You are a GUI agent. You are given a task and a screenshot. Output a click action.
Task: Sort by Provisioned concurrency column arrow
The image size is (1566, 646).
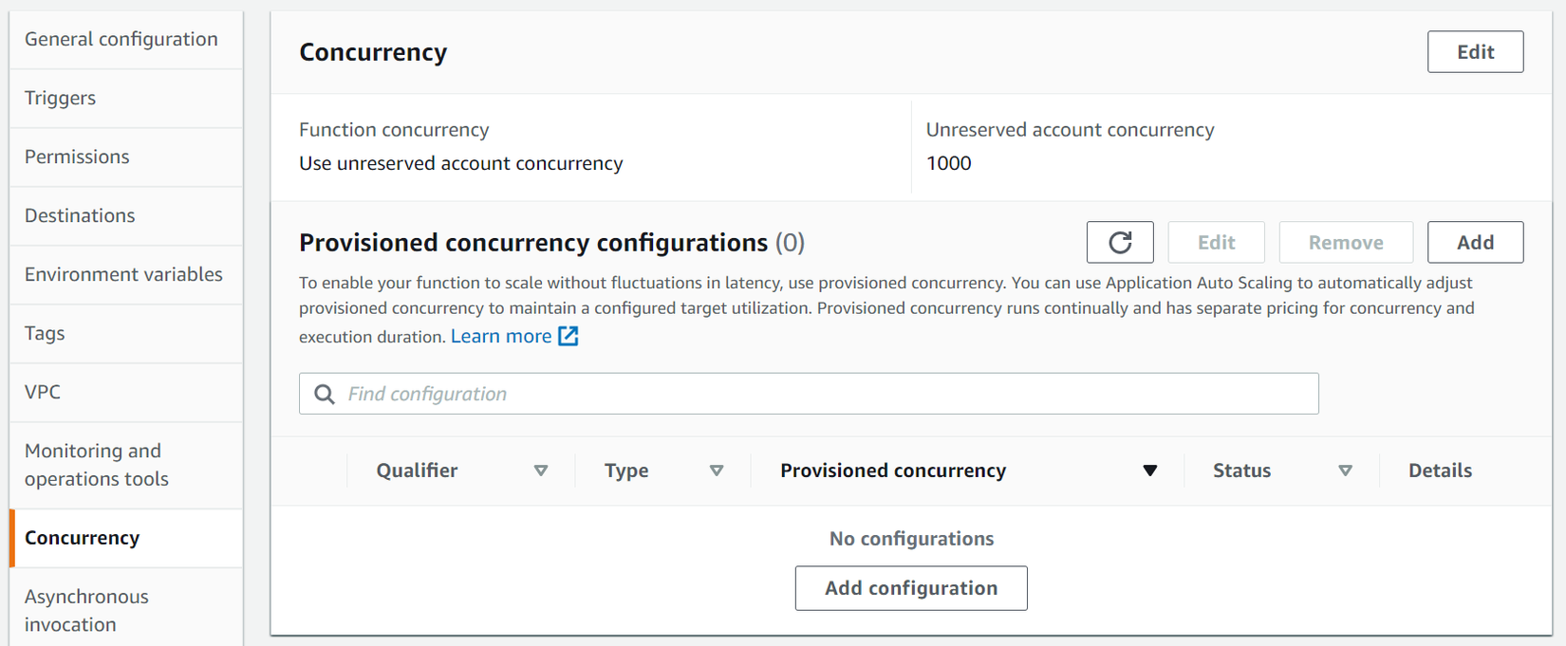click(x=1150, y=471)
